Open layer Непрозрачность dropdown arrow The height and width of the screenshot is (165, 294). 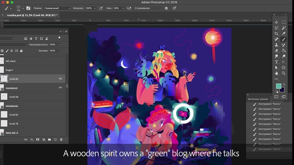(x=58, y=45)
